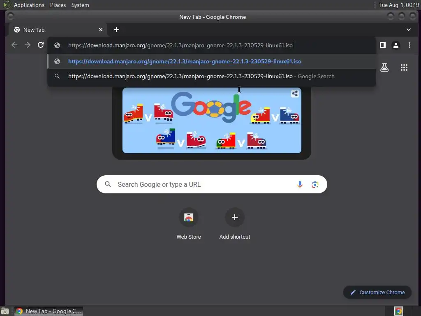Viewport: 421px width, 316px height.
Task: Show desktop using bottom-left panel icon
Action: 5,311
